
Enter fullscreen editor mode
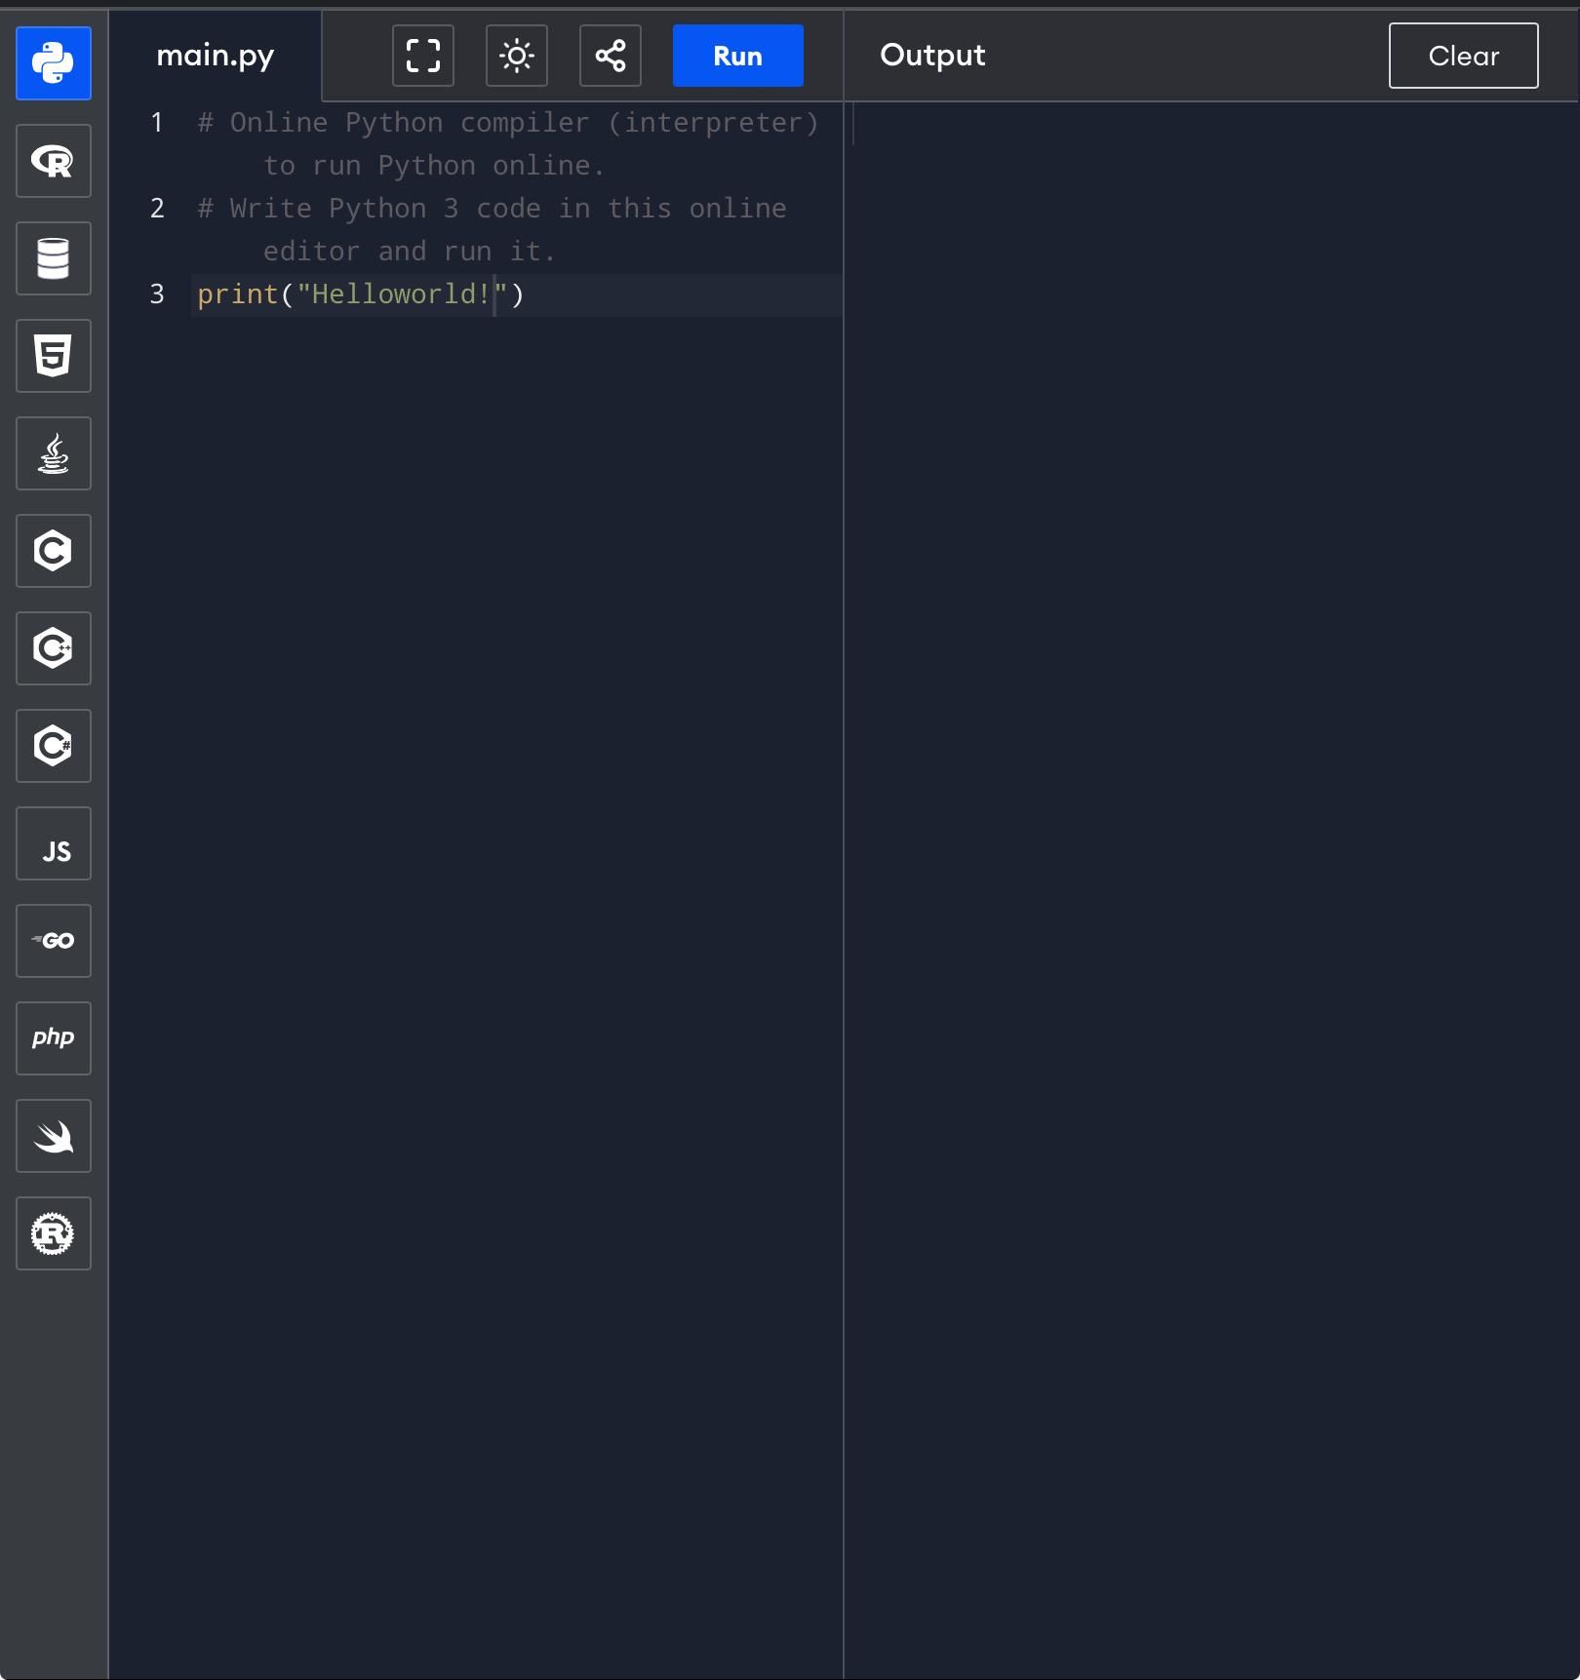tap(422, 56)
